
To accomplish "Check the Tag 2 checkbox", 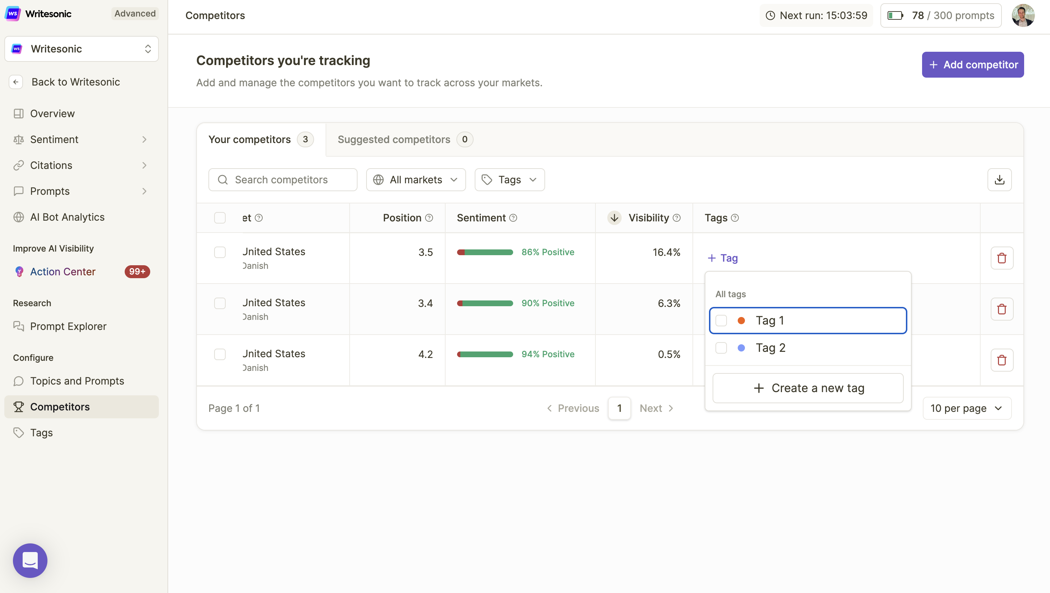I will pyautogui.click(x=721, y=348).
